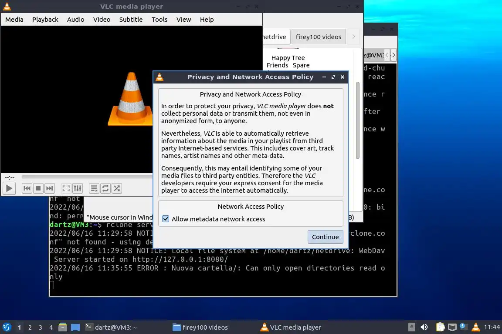Select Happy Tree Friends Spare file
This screenshot has width=502, height=334.
tap(288, 61)
